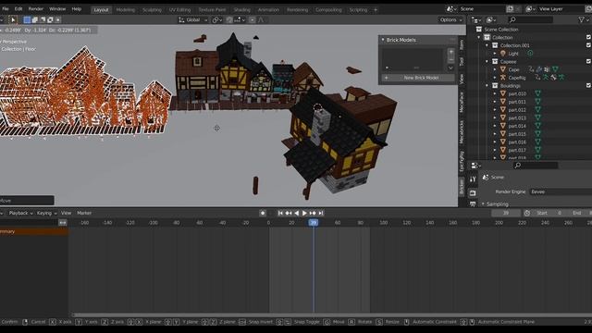Open the Tool sidebar tab

[462, 62]
